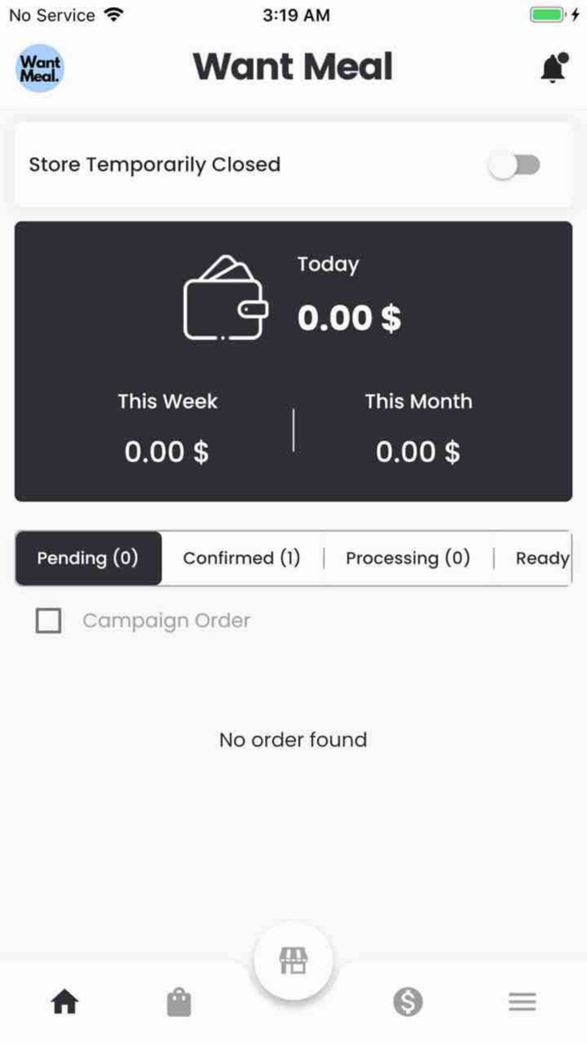587x1043 pixels.
Task: Toggle the Store Temporarily Closed switch
Action: pyautogui.click(x=515, y=165)
